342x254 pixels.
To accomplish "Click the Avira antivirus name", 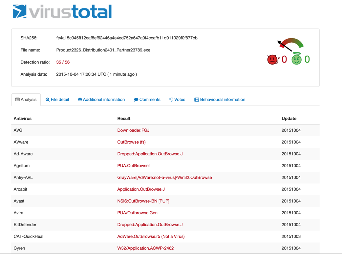I will pyautogui.click(x=18, y=213).
